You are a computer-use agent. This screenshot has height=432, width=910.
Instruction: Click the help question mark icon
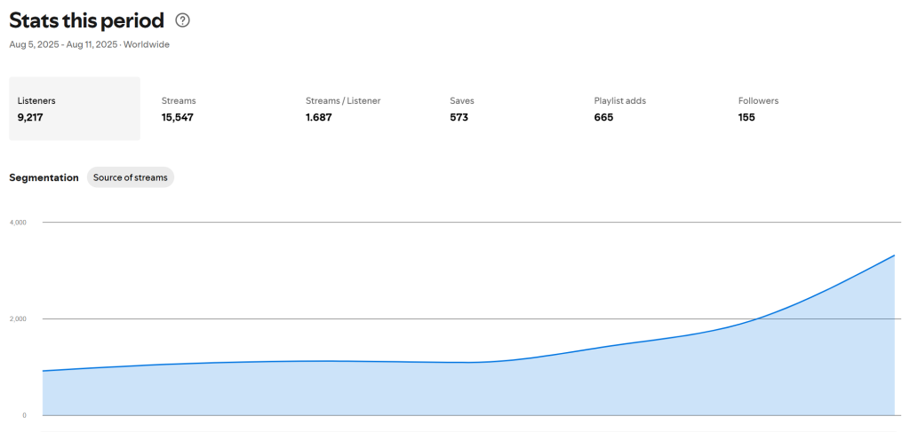(x=182, y=20)
